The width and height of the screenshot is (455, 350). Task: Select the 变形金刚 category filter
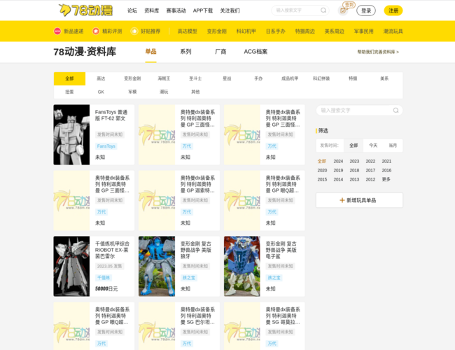(132, 79)
